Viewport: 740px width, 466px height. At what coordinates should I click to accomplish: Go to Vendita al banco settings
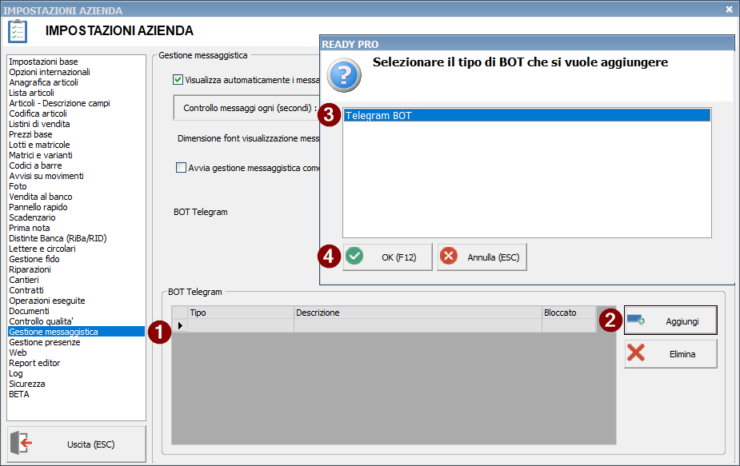[x=41, y=197]
